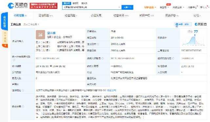The height and width of the screenshot is (122, 210).
Task: Open the 附近公司 link after the address
Action: point(111,90)
